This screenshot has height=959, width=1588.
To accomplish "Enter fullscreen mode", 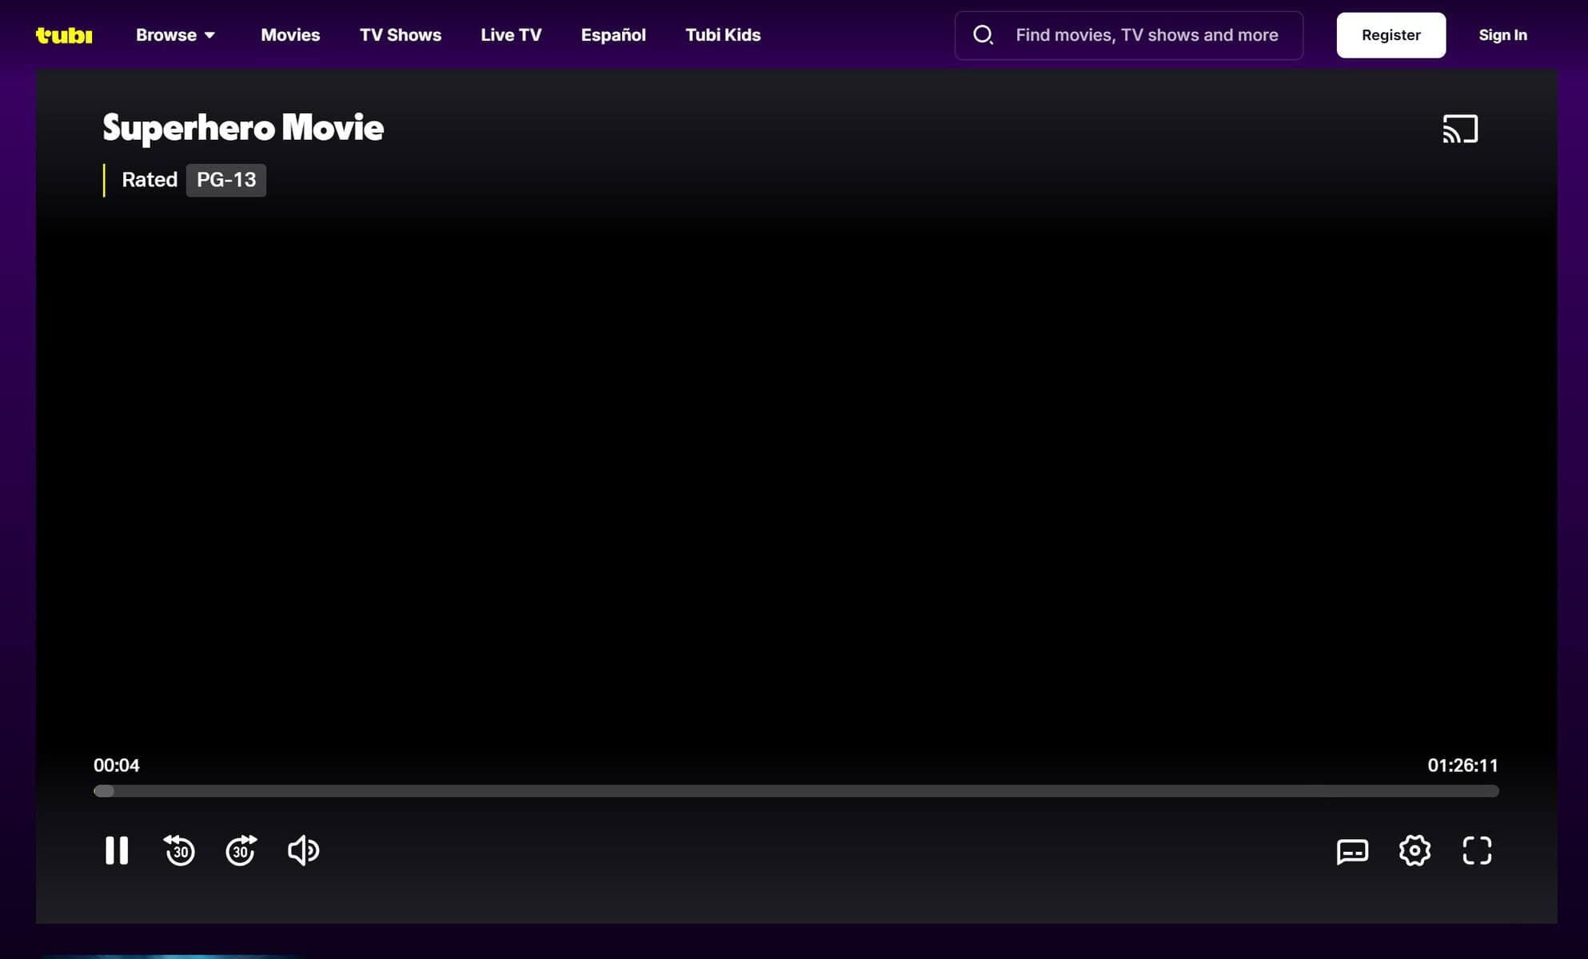I will [x=1477, y=850].
